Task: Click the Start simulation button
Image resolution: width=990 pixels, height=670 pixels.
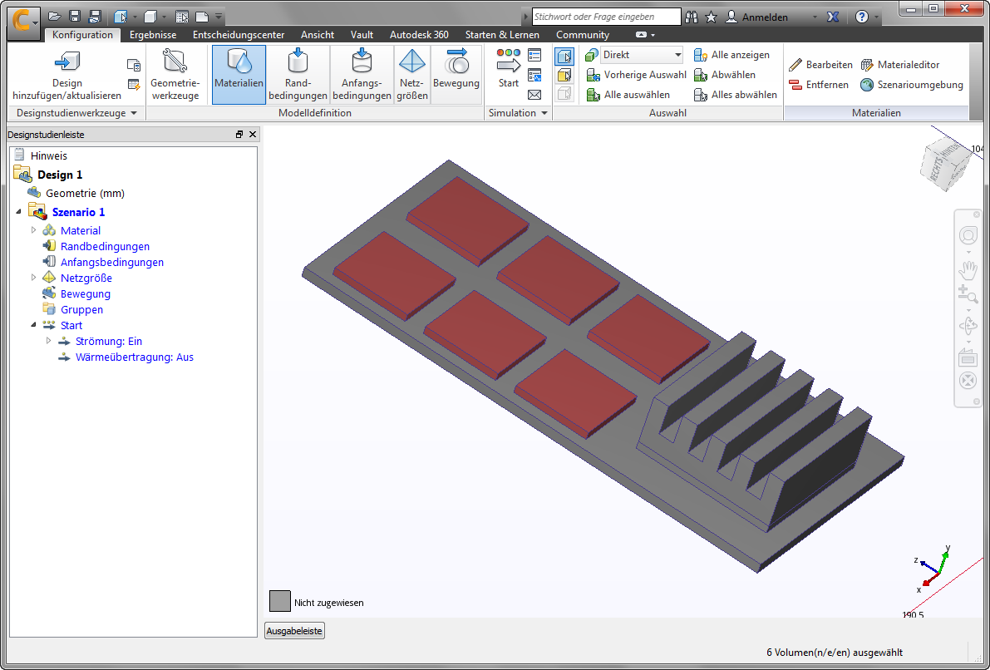Action: 508,68
